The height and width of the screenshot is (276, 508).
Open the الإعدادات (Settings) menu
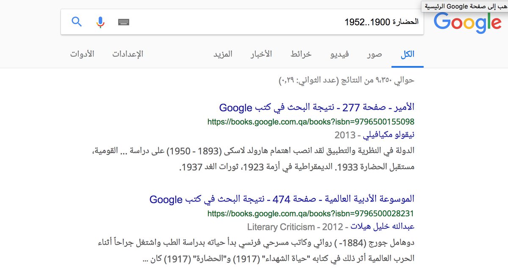[128, 54]
